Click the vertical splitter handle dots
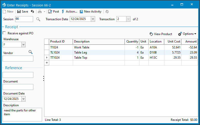The height and width of the screenshot is (125, 200). coord(44,78)
